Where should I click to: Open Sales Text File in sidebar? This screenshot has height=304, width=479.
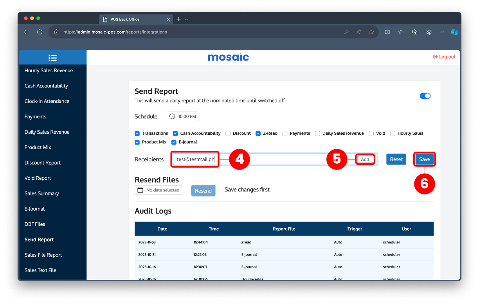click(40, 270)
